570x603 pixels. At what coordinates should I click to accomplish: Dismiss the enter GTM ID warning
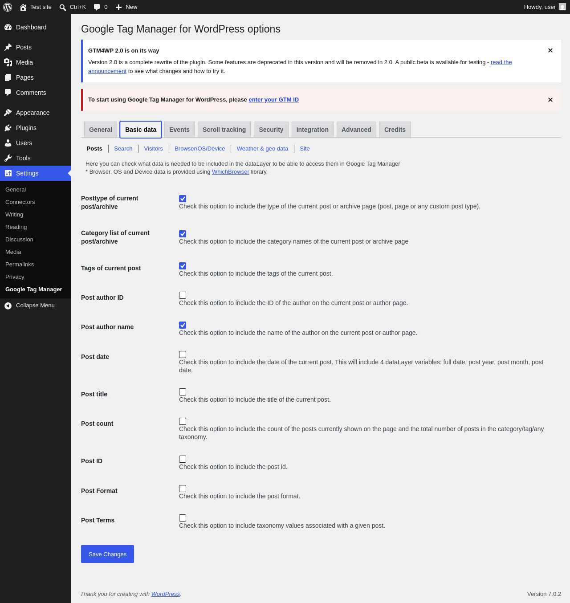[x=550, y=100]
